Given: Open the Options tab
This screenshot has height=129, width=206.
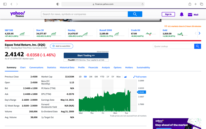Looking at the screenshot, I should (x=117, y=67).
